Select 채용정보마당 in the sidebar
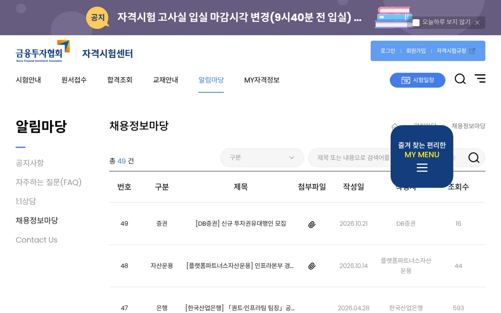501x313 pixels. click(x=37, y=220)
